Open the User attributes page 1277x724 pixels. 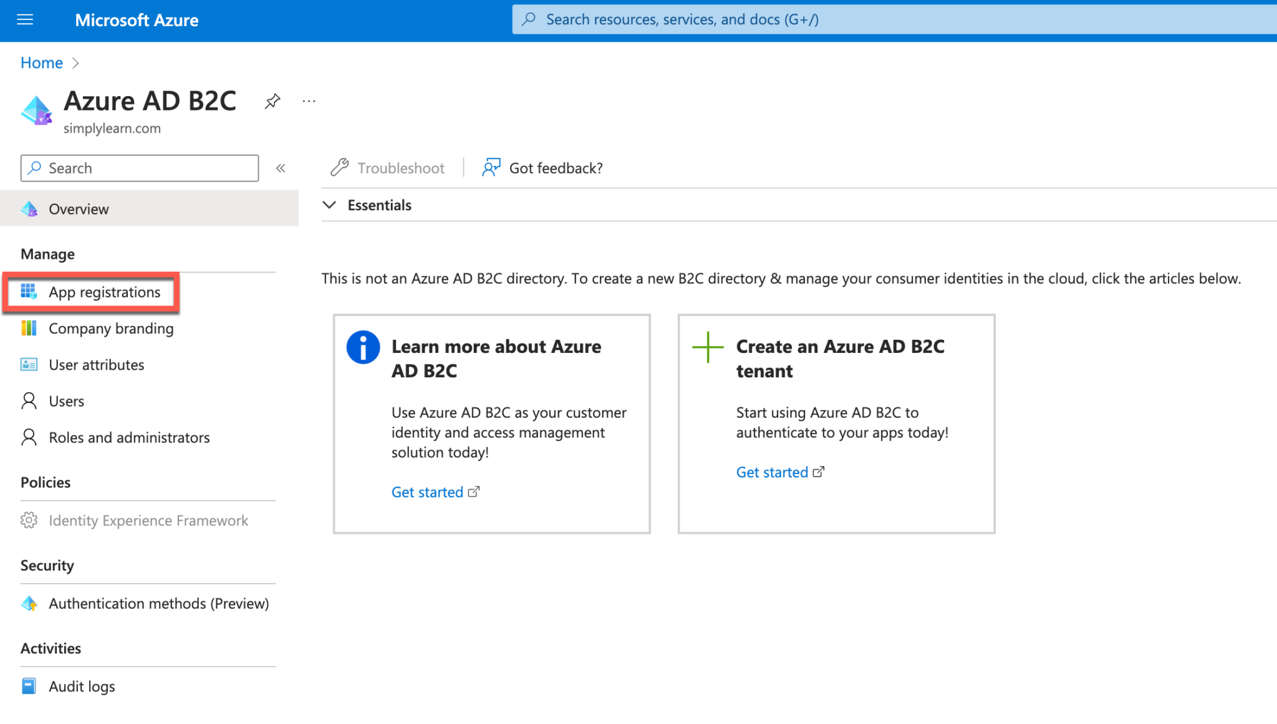click(96, 364)
